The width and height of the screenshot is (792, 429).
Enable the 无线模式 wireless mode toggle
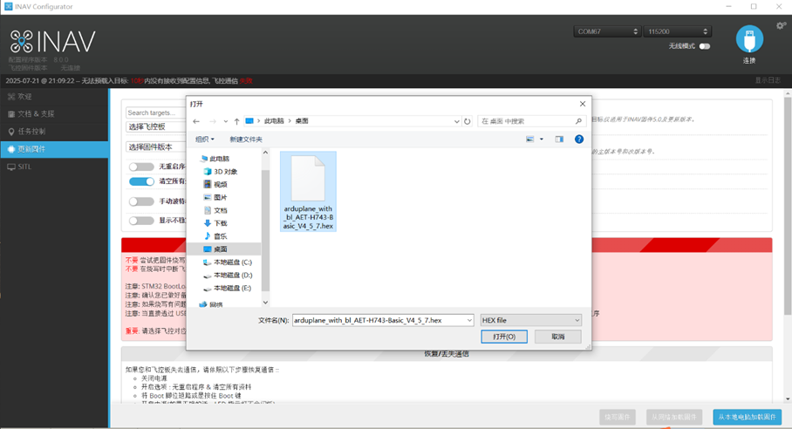click(x=704, y=46)
